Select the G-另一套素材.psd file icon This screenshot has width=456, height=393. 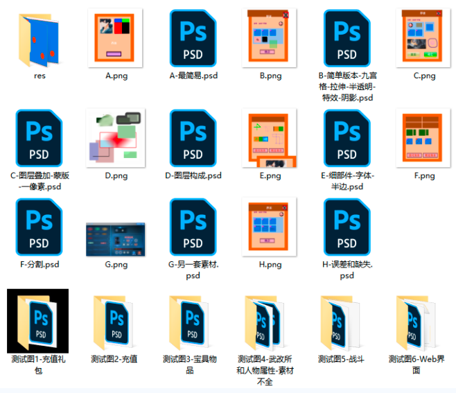coord(193,227)
